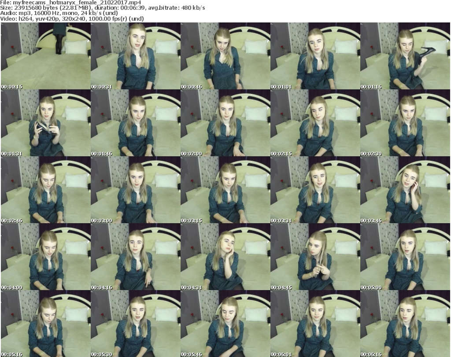The height and width of the screenshot is (357, 451).
Task: Select the thumbnail stamped 00:01:46
Action: click(x=136, y=123)
